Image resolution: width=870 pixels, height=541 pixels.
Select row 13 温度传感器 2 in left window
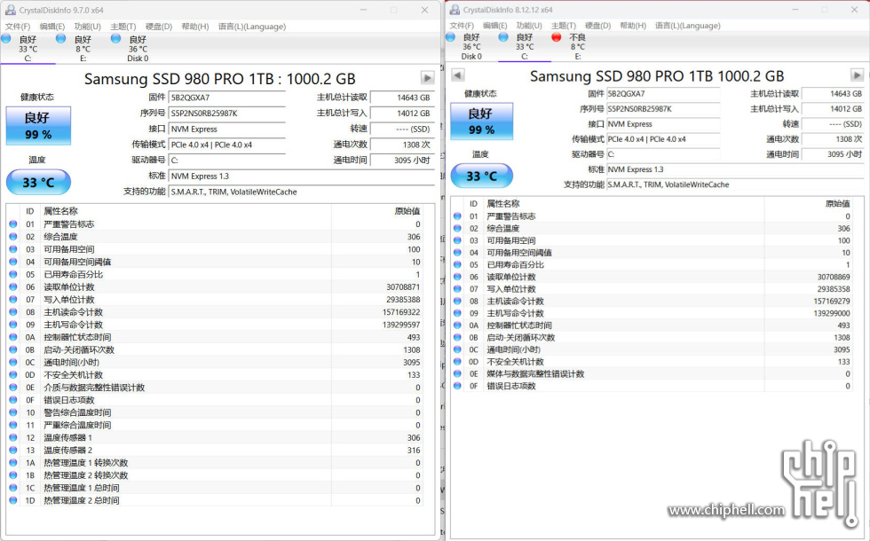[215, 451]
